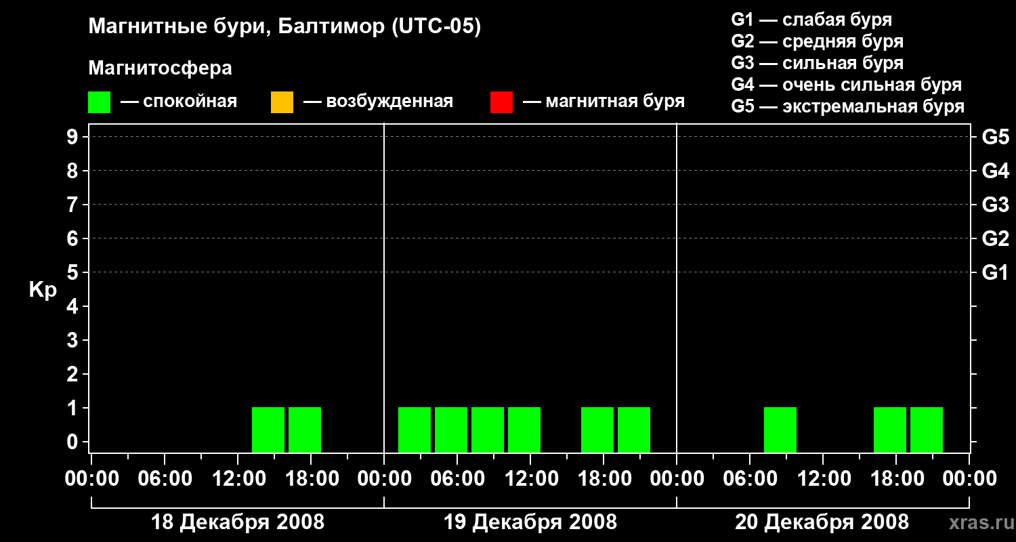Click the right axis label G1
This screenshot has height=542, width=1016.
coord(995,272)
